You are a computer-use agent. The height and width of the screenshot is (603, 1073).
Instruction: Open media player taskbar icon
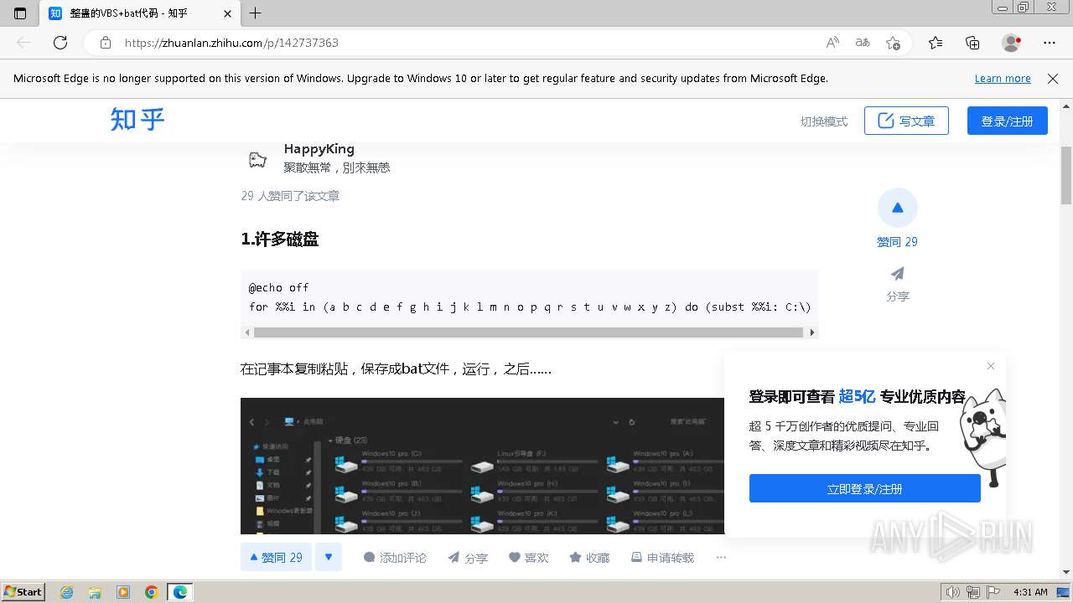[x=123, y=592]
